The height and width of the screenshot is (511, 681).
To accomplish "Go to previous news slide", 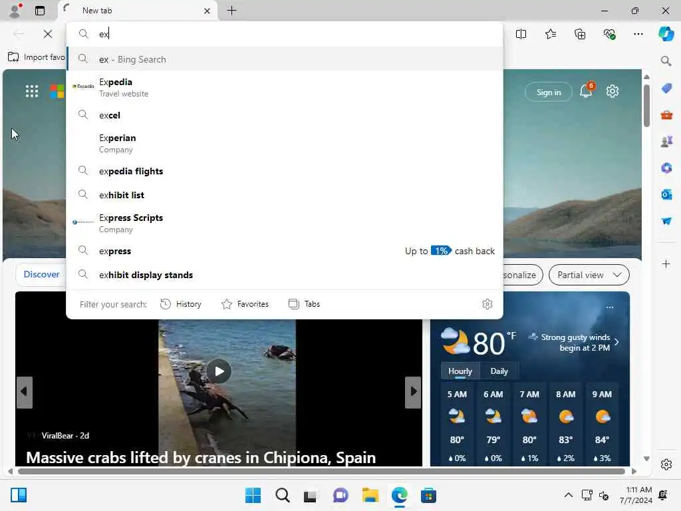I will tap(25, 392).
